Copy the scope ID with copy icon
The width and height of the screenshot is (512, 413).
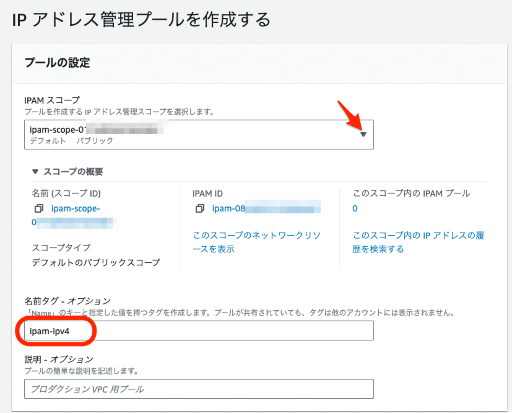coord(39,208)
